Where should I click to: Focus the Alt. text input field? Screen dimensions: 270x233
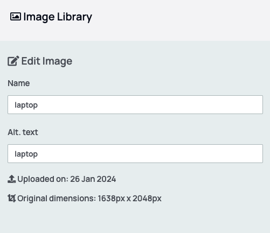coord(135,154)
